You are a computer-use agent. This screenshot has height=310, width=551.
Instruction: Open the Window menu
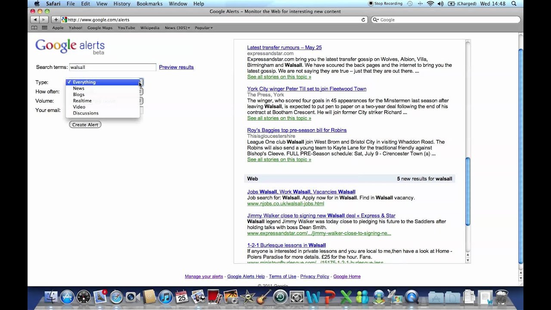coord(178,3)
